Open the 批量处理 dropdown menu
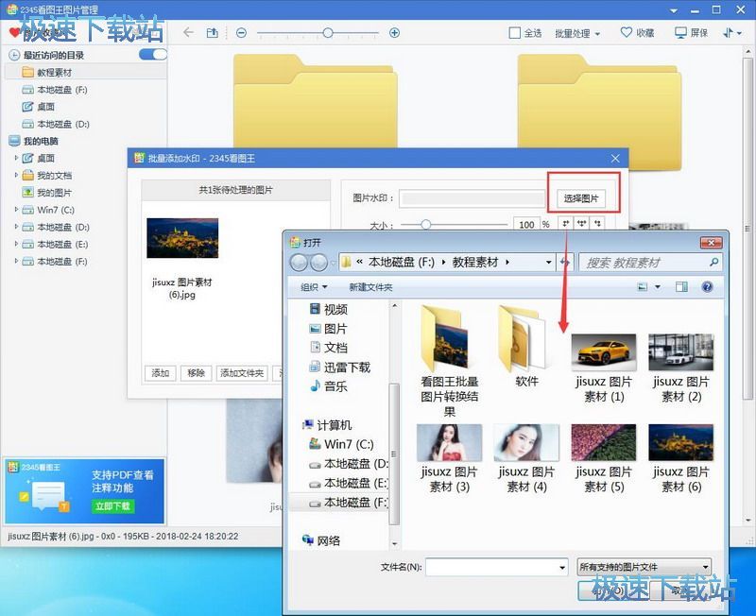 (x=577, y=33)
